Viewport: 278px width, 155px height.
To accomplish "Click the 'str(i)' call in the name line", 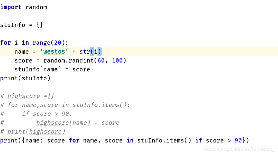I will [x=90, y=52].
